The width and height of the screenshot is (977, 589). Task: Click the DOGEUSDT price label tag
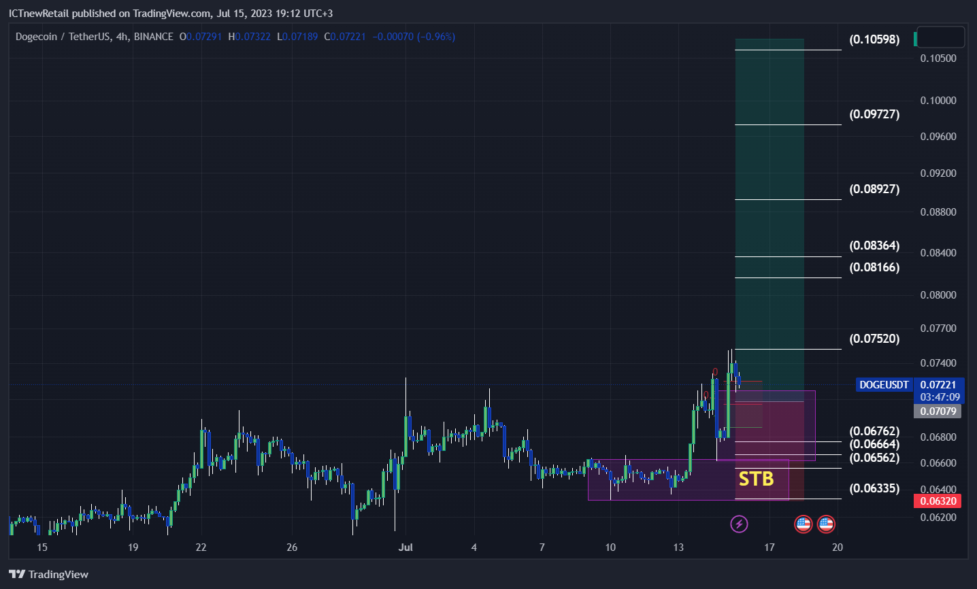click(884, 385)
